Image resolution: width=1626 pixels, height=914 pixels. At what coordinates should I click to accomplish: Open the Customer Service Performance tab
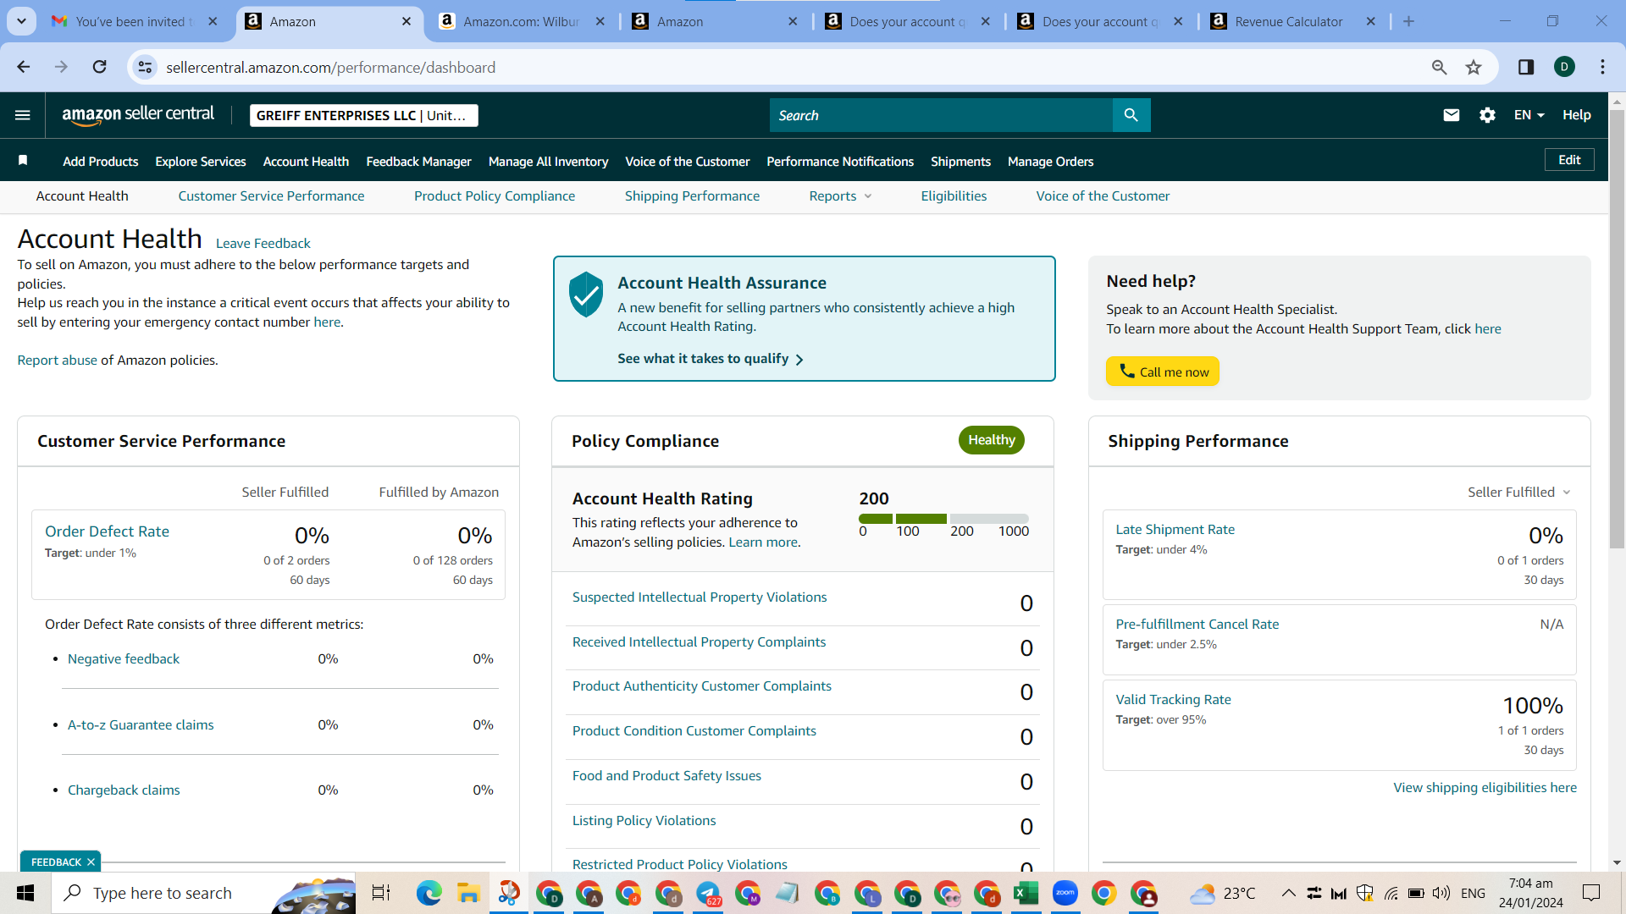coord(271,196)
